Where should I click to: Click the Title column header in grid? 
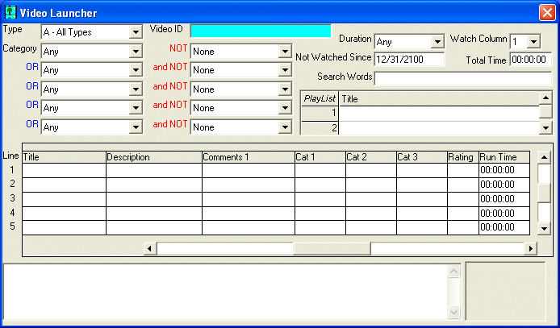pyautogui.click(x=64, y=157)
